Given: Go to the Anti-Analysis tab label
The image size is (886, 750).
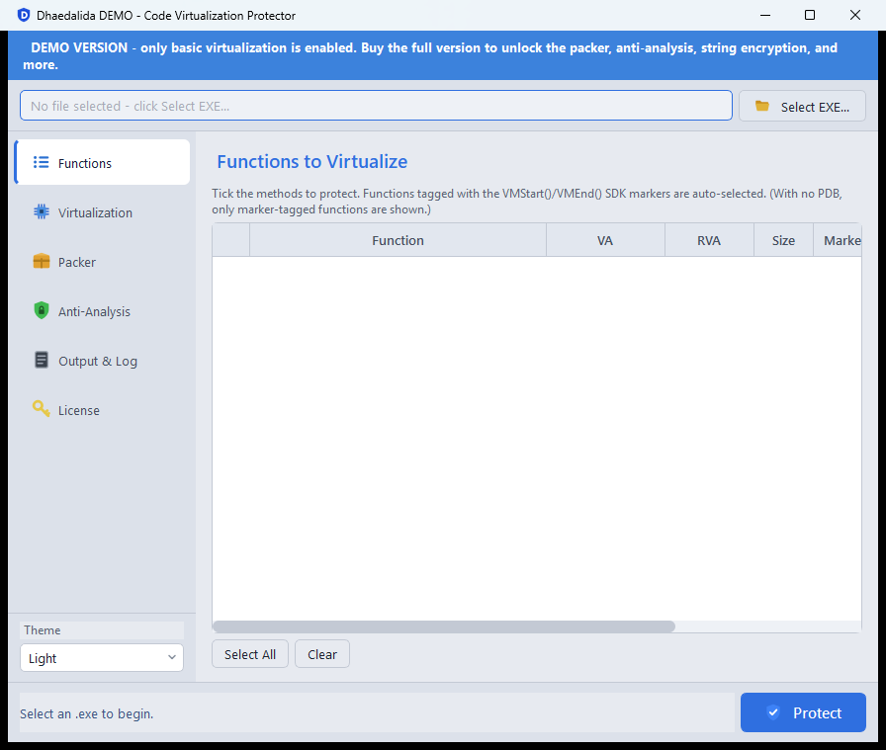Looking at the screenshot, I should pos(94,311).
